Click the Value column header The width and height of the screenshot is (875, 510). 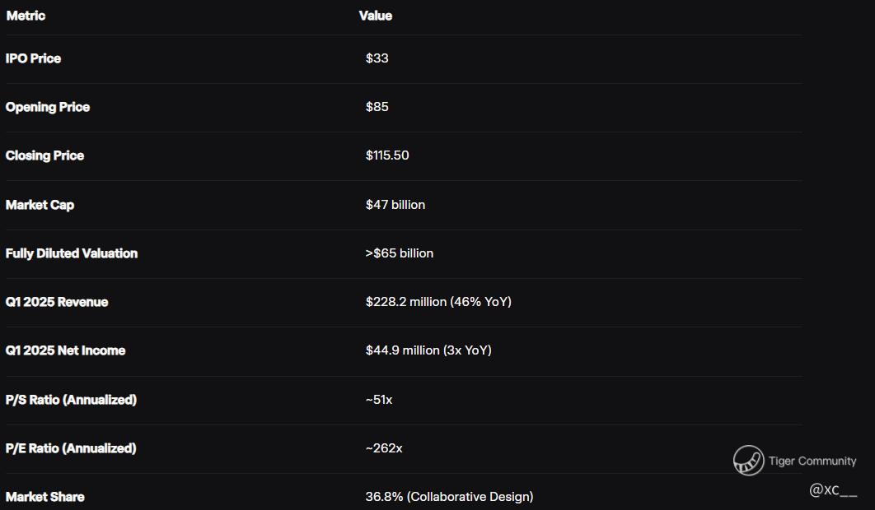376,16
